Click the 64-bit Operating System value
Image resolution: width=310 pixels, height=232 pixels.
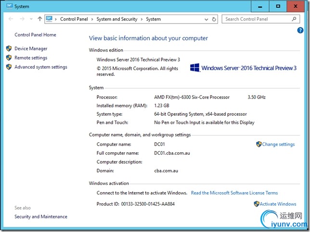[200, 114]
